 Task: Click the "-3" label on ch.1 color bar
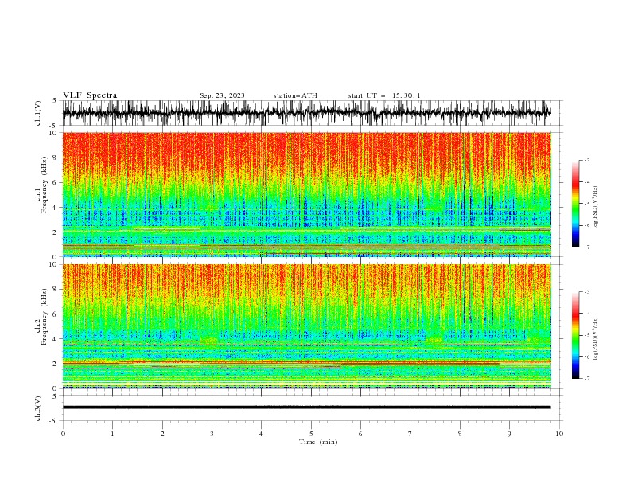586,160
